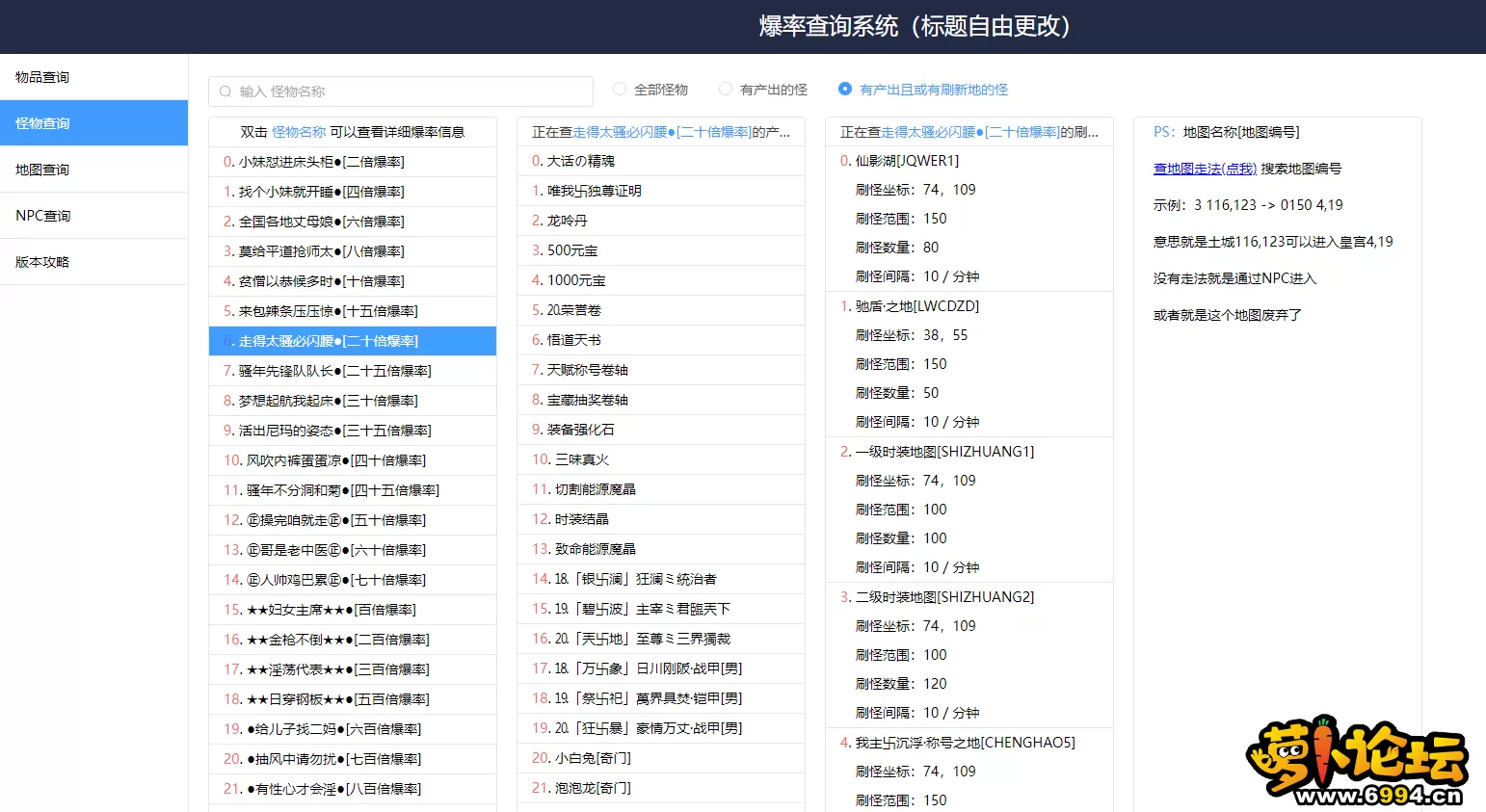This screenshot has width=1486, height=812.
Task: Select monster 全国各地丈母娘●[六倍爆率]
Action: (353, 222)
